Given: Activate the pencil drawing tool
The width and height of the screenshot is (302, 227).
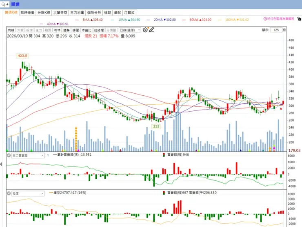Looking at the screenshot, I should [x=151, y=30].
